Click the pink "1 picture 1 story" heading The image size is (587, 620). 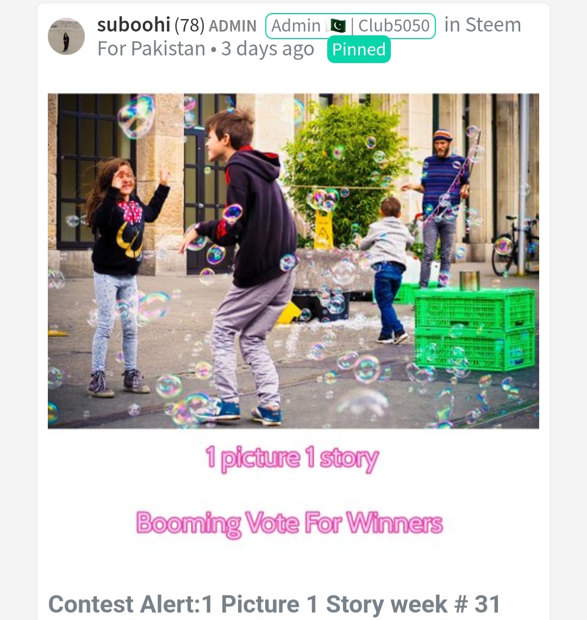tap(292, 459)
